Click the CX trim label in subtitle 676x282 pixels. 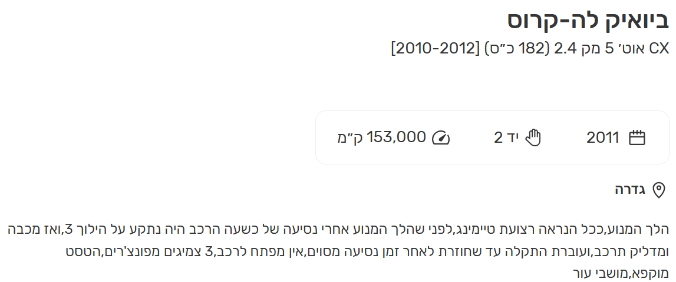point(659,48)
